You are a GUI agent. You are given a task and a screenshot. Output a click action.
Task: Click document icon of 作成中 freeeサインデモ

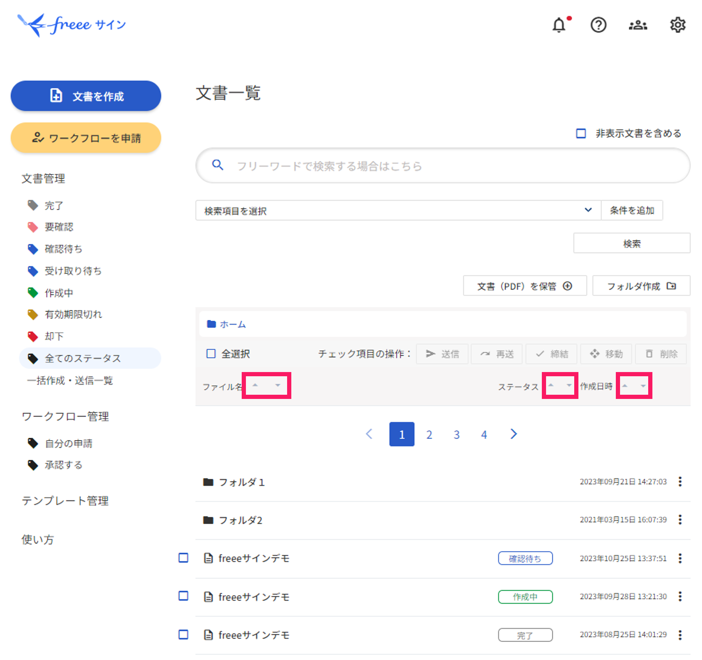(208, 597)
